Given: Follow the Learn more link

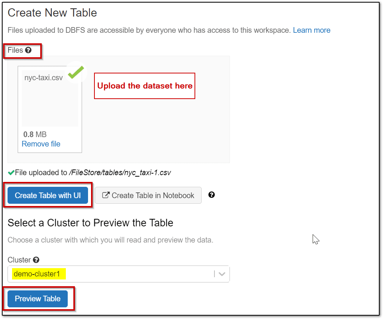Looking at the screenshot, I should [x=312, y=30].
